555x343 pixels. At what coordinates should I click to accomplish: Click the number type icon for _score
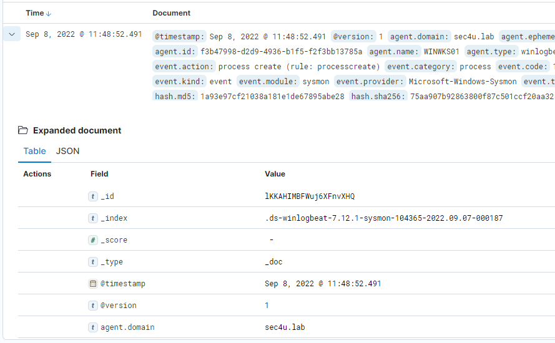(93, 240)
